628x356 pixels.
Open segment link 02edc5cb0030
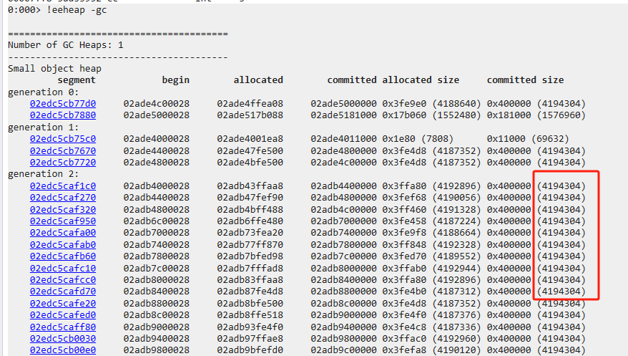tap(63, 338)
